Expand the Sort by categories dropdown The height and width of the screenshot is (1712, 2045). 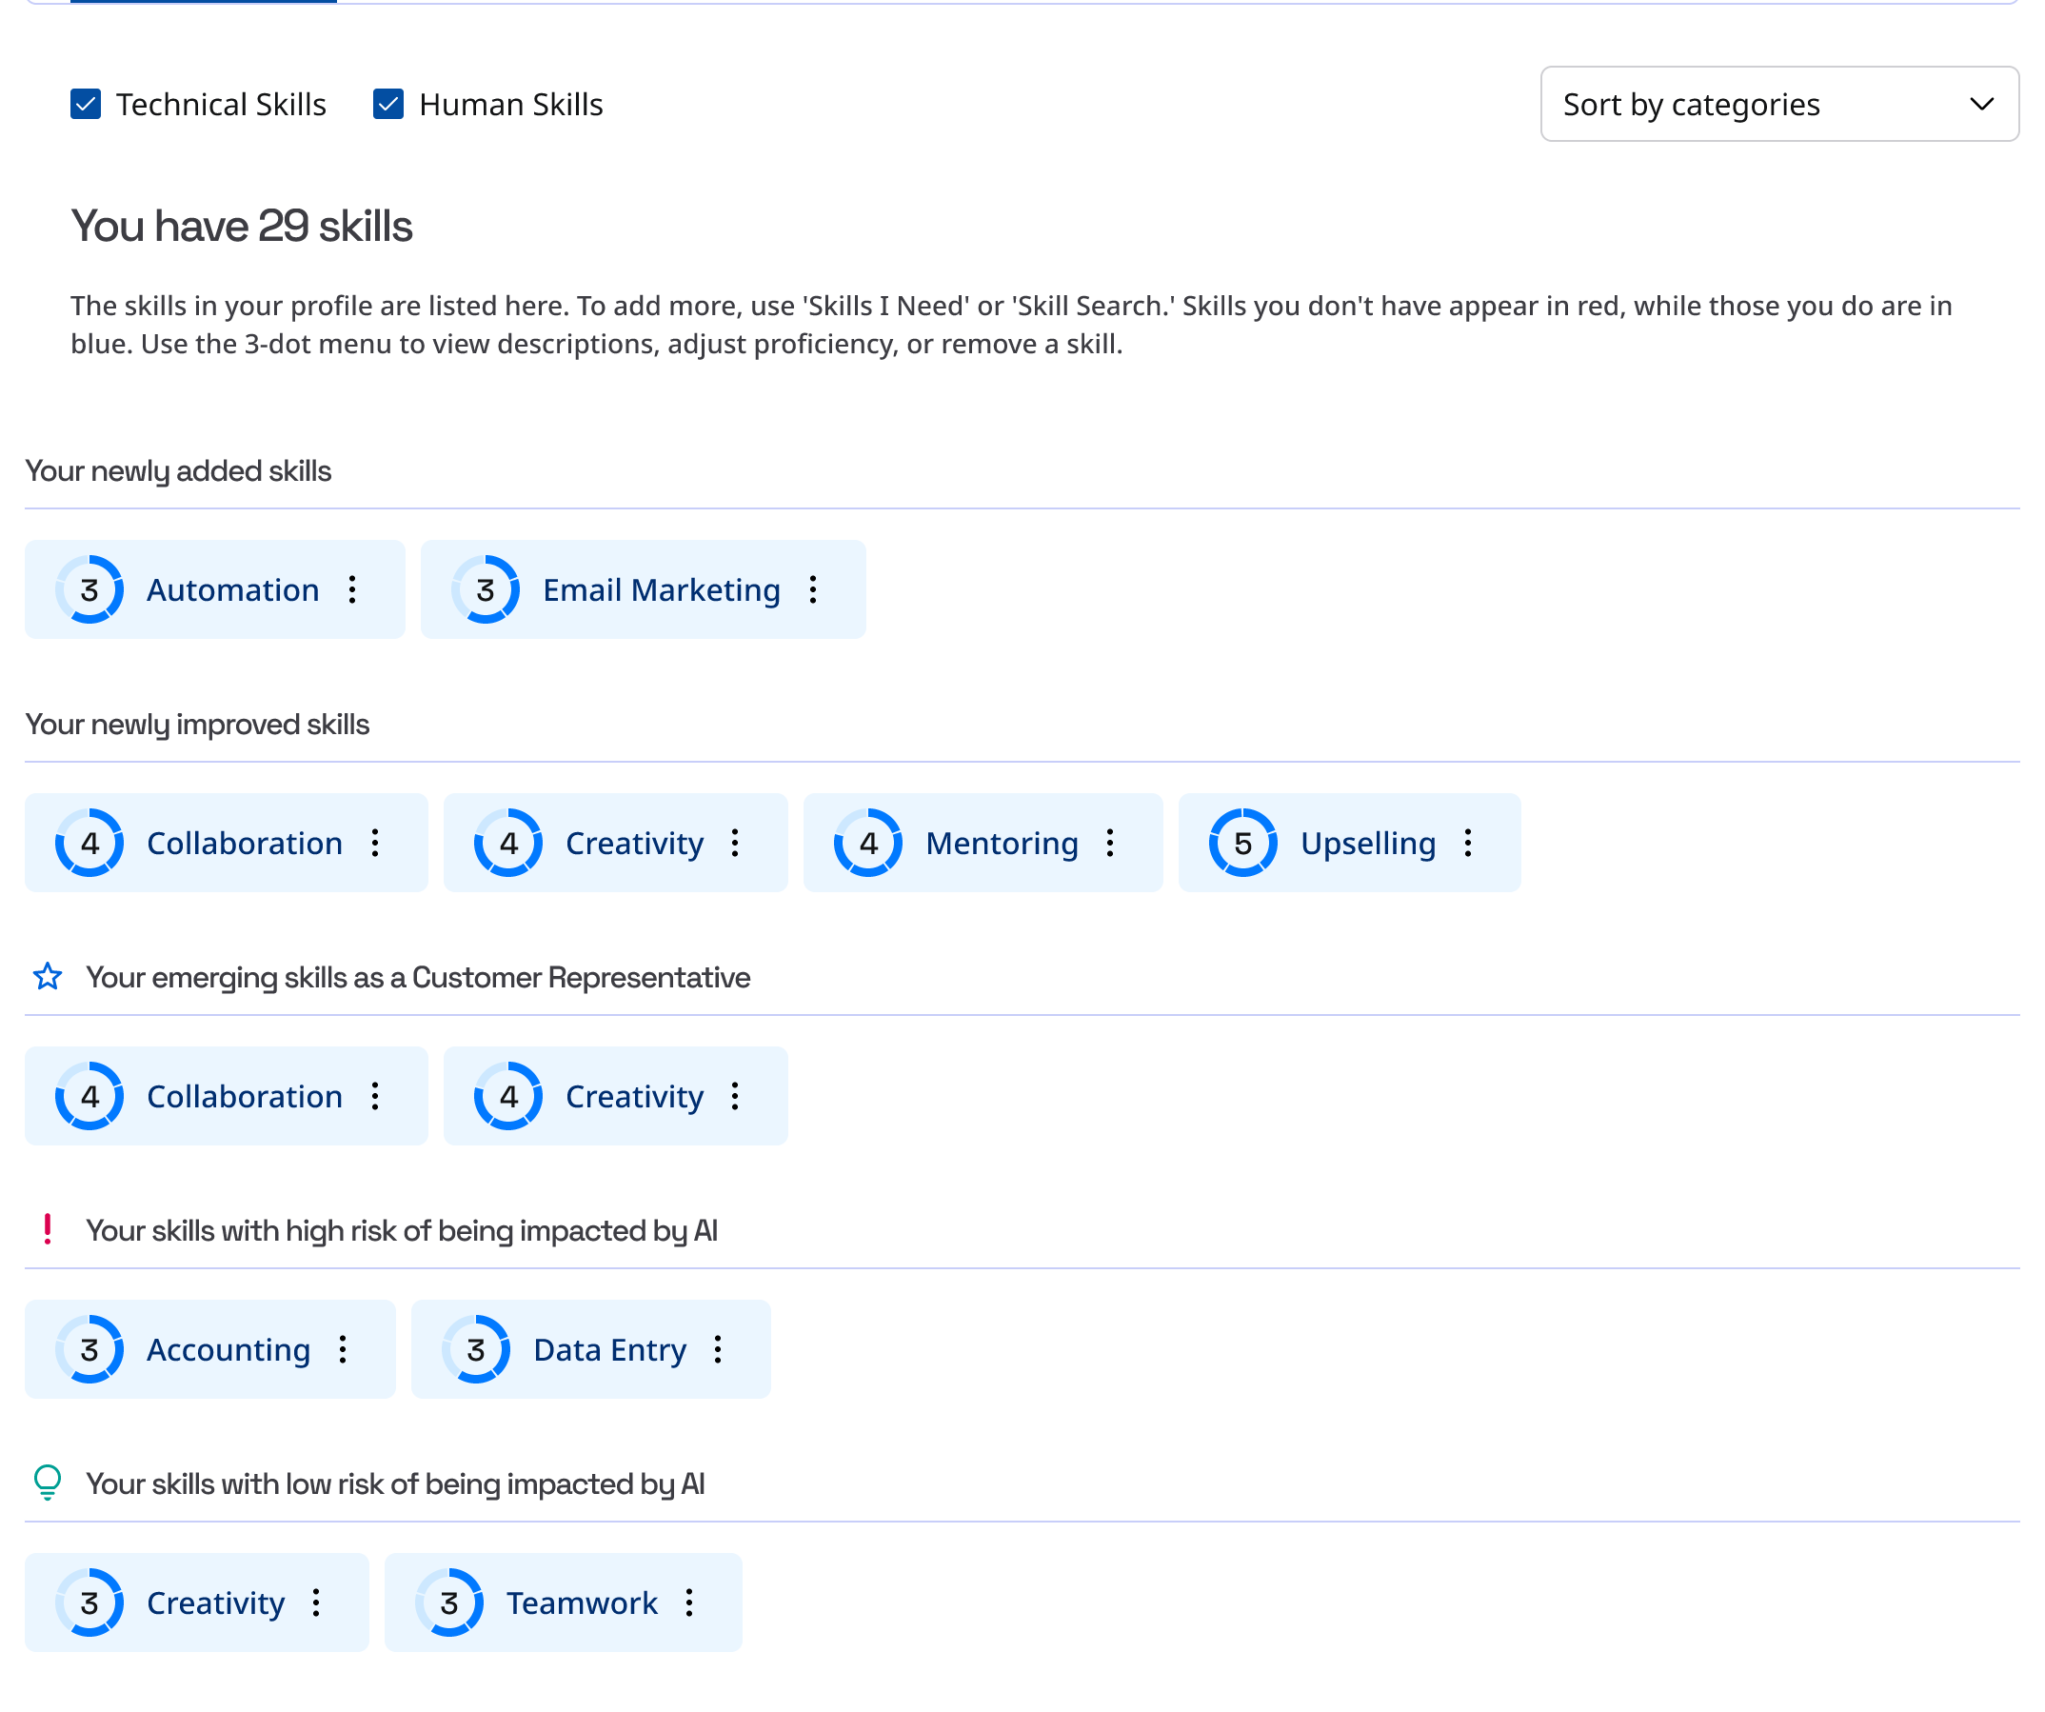[x=1778, y=104]
